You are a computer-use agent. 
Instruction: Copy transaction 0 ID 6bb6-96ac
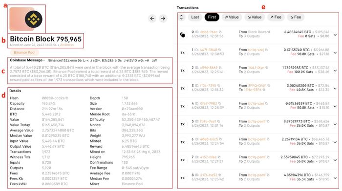(x=220, y=32)
